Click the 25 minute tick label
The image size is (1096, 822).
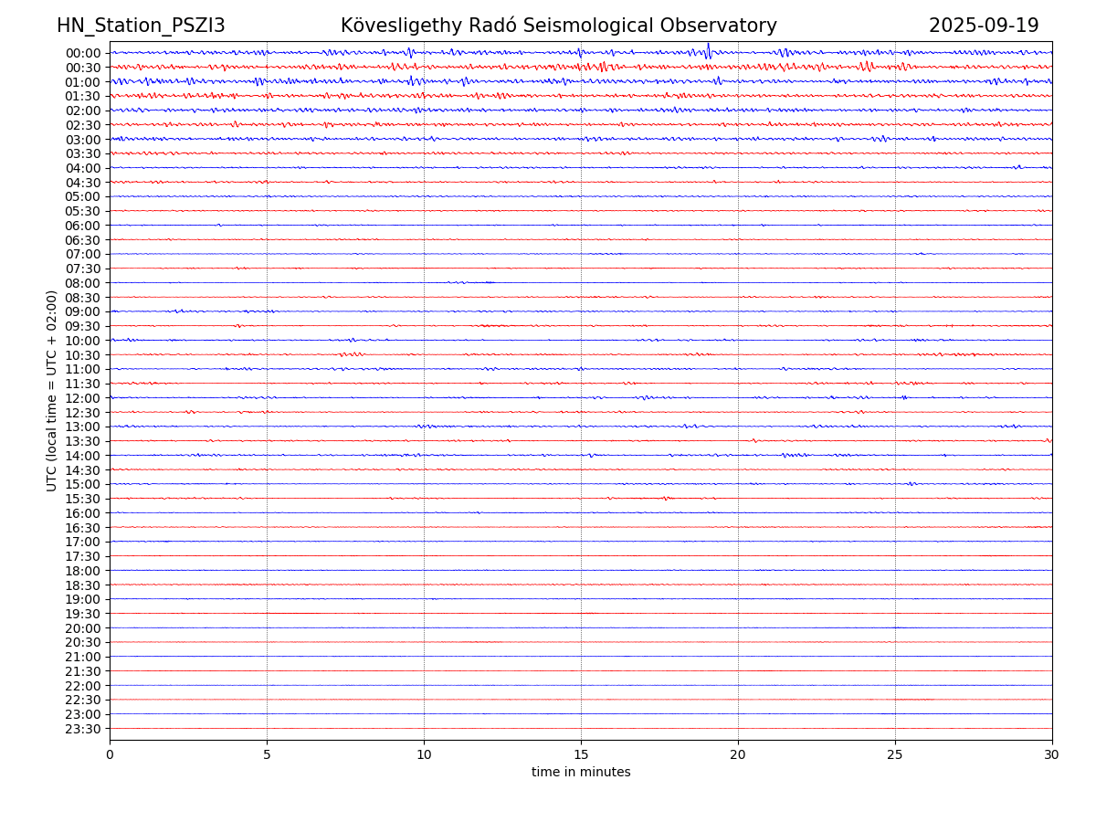tap(895, 754)
